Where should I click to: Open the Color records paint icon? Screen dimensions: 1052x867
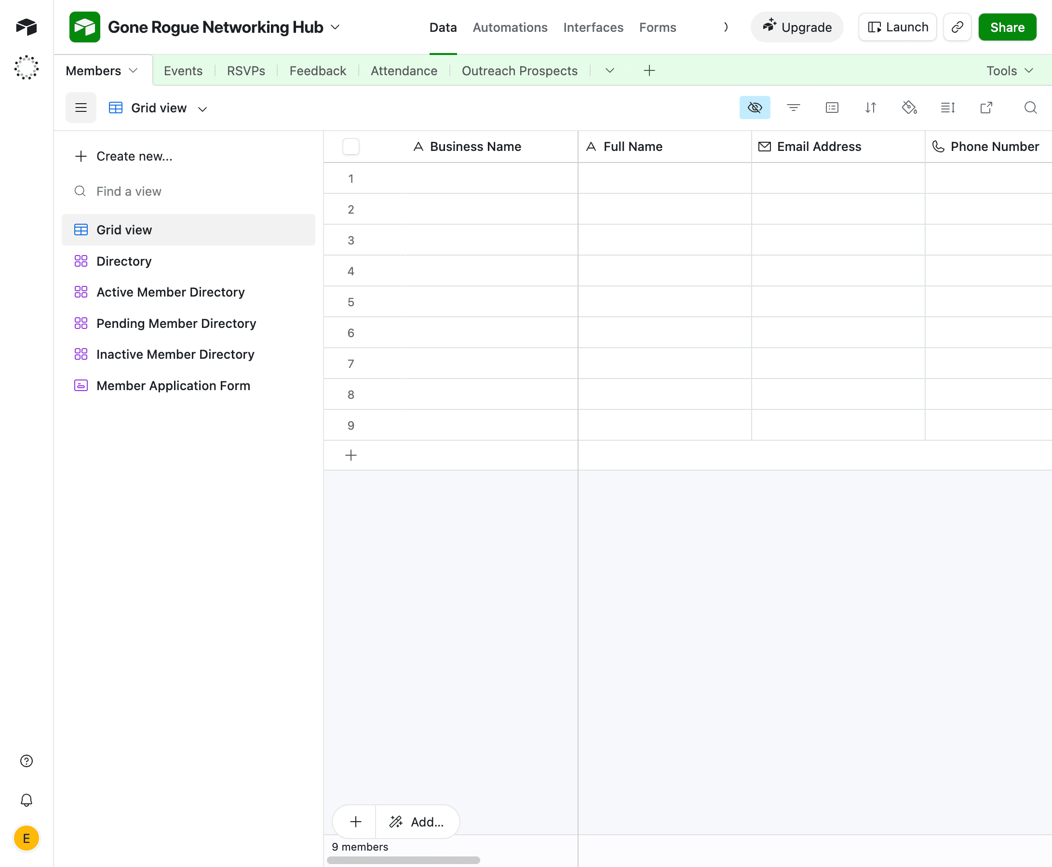pos(909,108)
